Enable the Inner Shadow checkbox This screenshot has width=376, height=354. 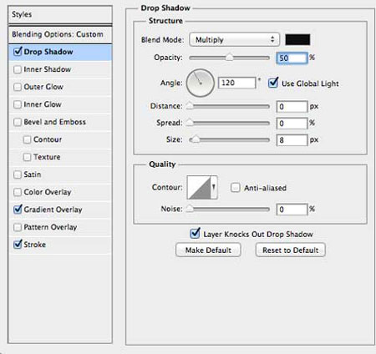click(x=18, y=69)
